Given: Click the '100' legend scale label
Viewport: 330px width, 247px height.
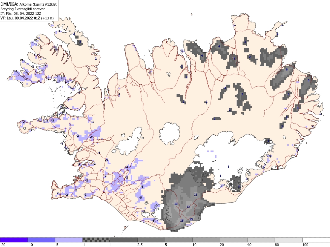Looking at the screenshot, I should (305, 245).
